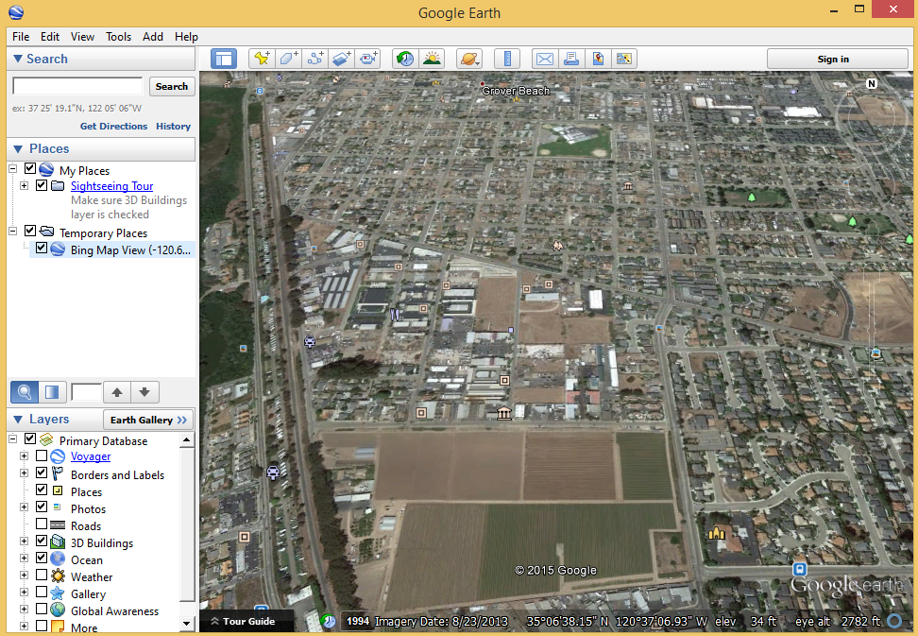Uncheck the Sightseeing Tour checkbox
The image size is (918, 636).
pos(42,185)
